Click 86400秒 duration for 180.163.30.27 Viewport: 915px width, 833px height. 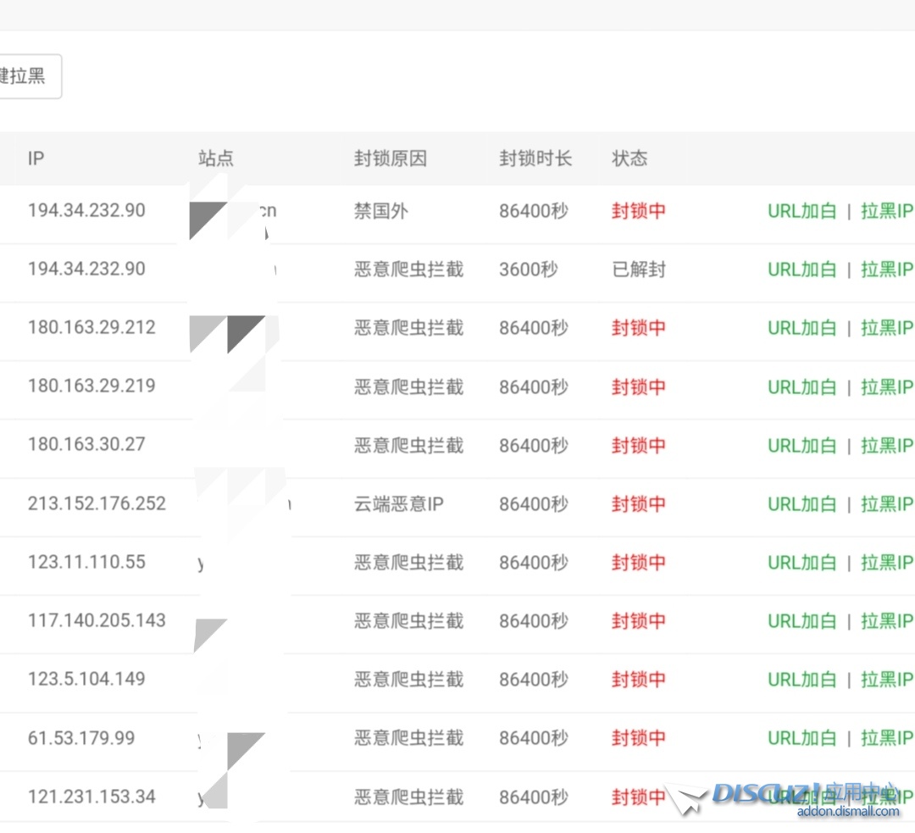pyautogui.click(x=534, y=446)
